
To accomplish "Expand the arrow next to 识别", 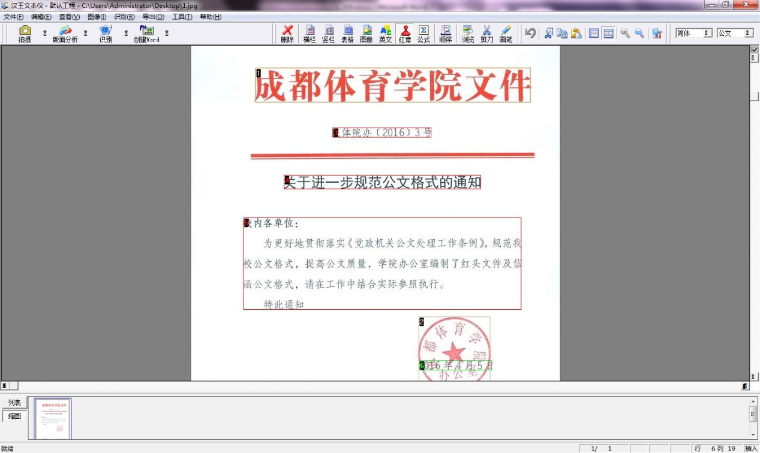I will (x=126, y=33).
